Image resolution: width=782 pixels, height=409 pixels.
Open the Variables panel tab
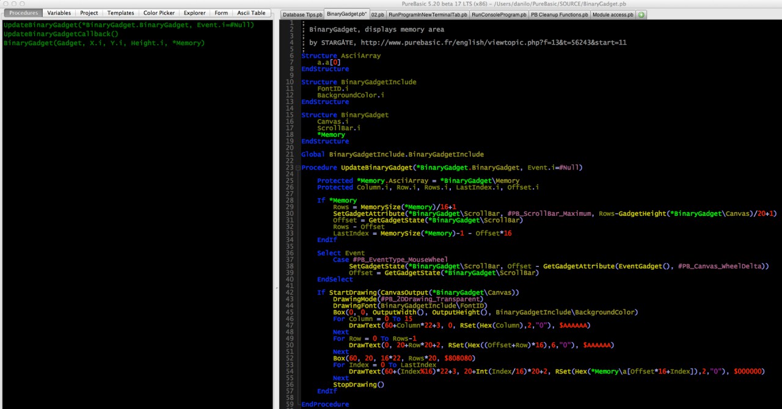(59, 13)
